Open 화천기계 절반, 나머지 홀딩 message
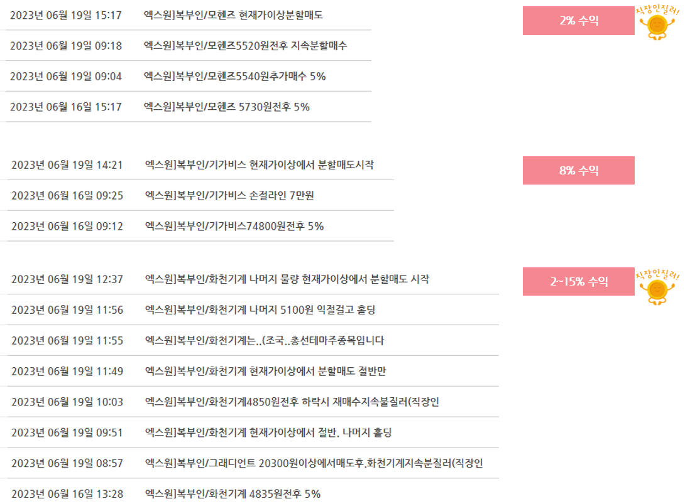 [268, 433]
